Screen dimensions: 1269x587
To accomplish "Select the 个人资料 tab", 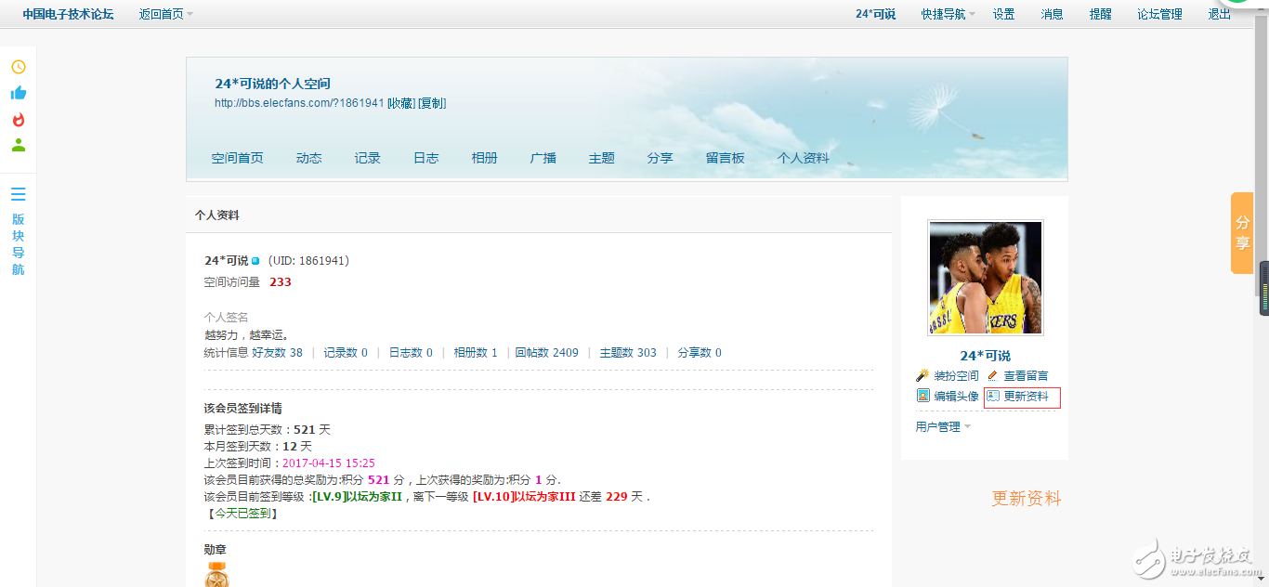I will 803,158.
